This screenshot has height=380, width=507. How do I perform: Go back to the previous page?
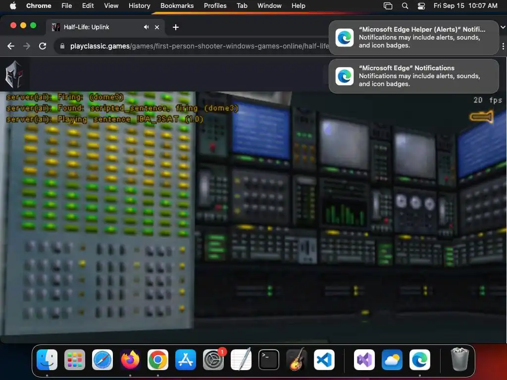click(x=11, y=46)
